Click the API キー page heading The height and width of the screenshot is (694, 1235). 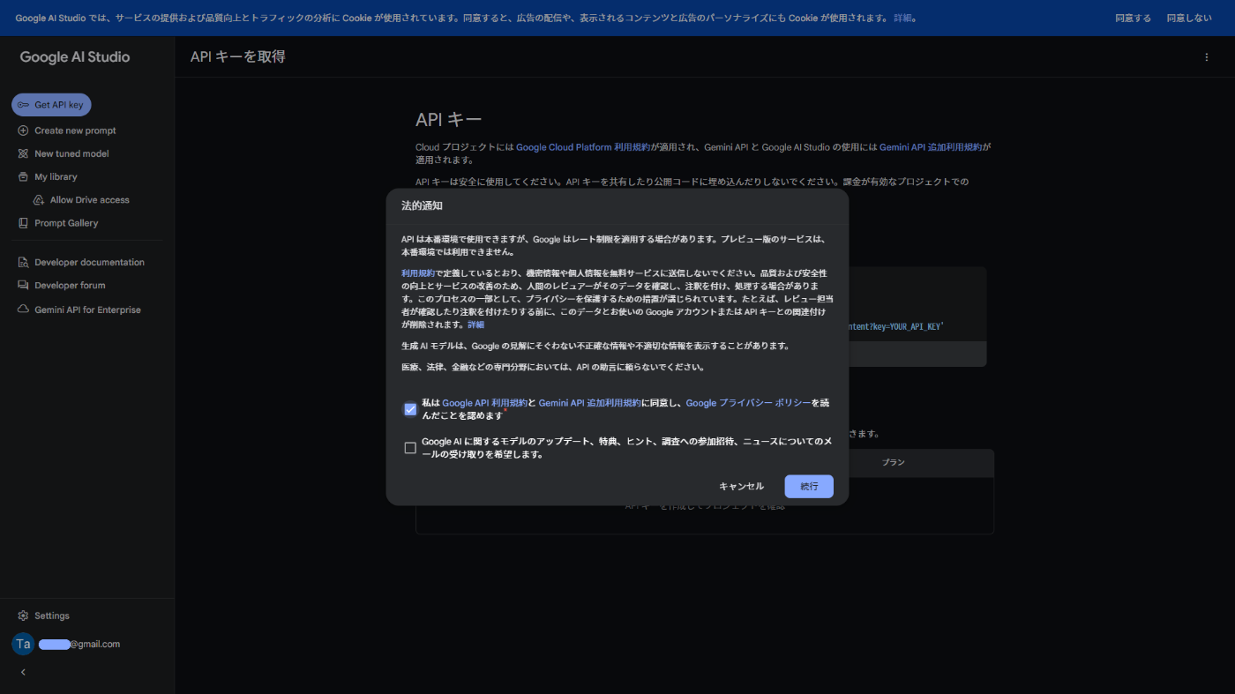click(x=449, y=119)
